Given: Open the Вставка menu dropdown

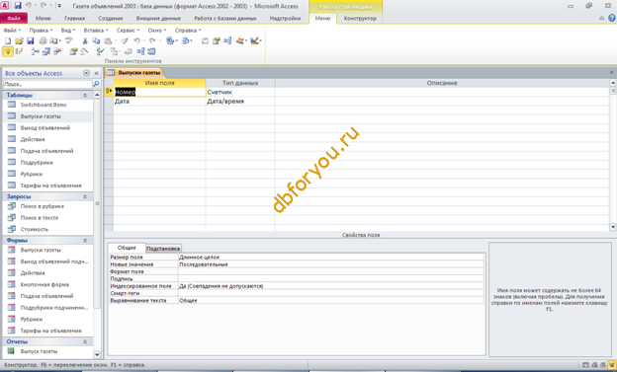Looking at the screenshot, I should tap(95, 30).
